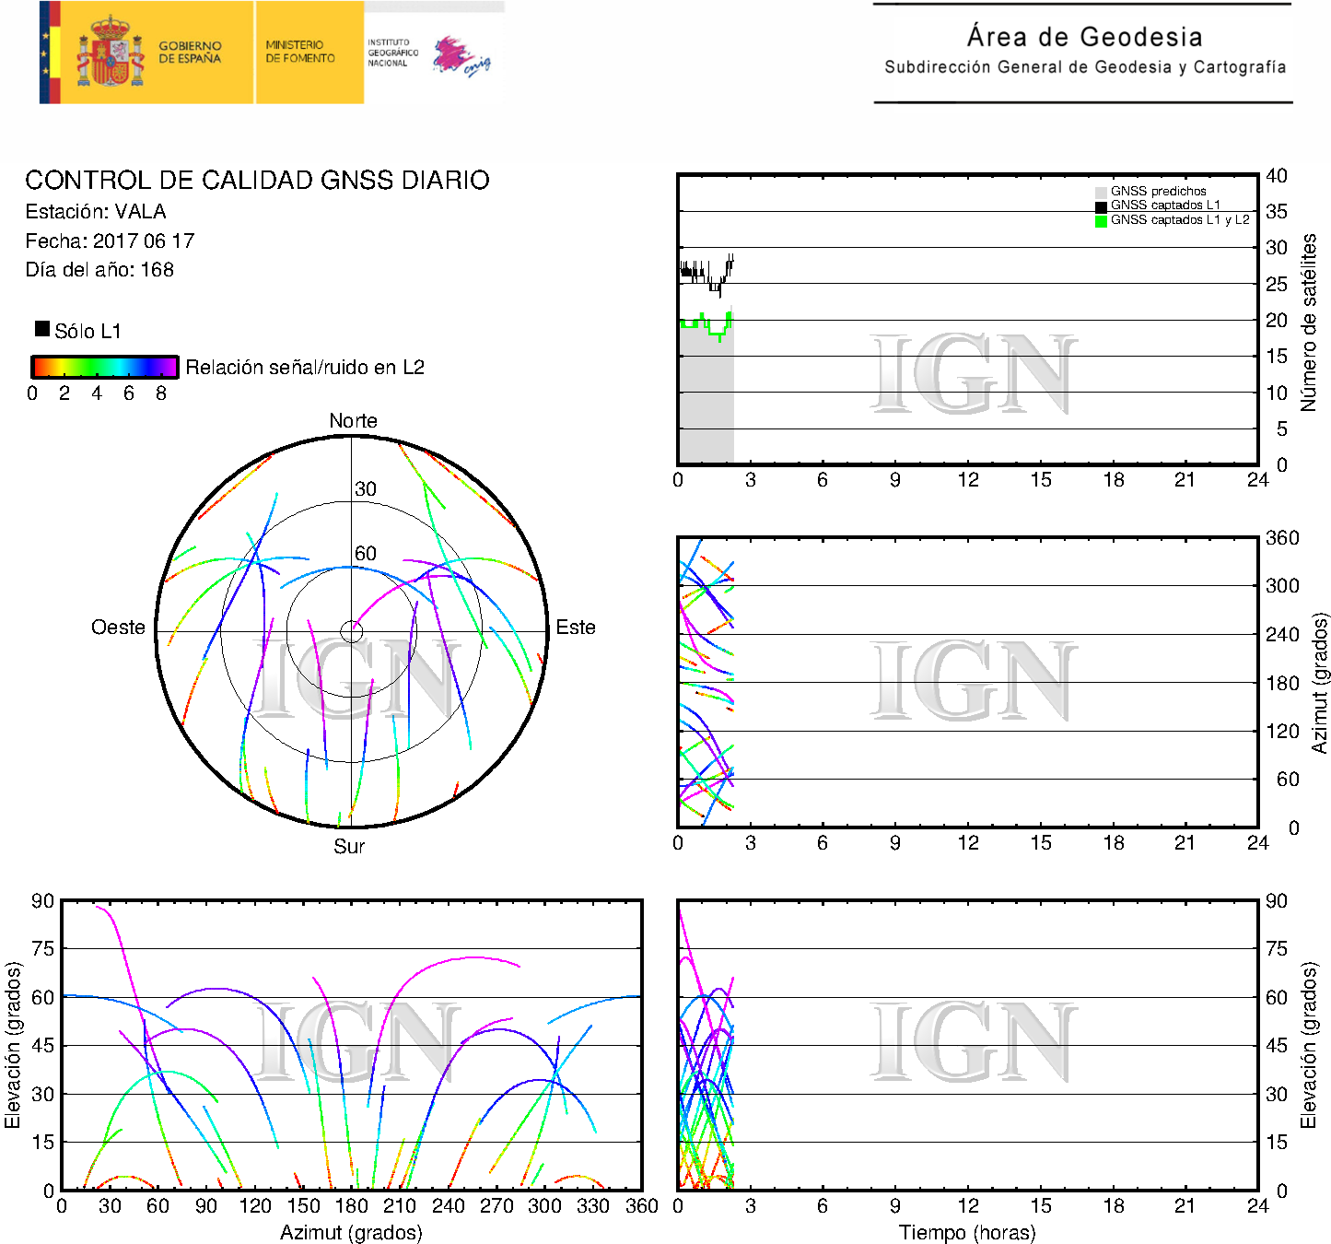
Task: Click the gray GNSS predichos legend marker
Action: coord(1101,192)
